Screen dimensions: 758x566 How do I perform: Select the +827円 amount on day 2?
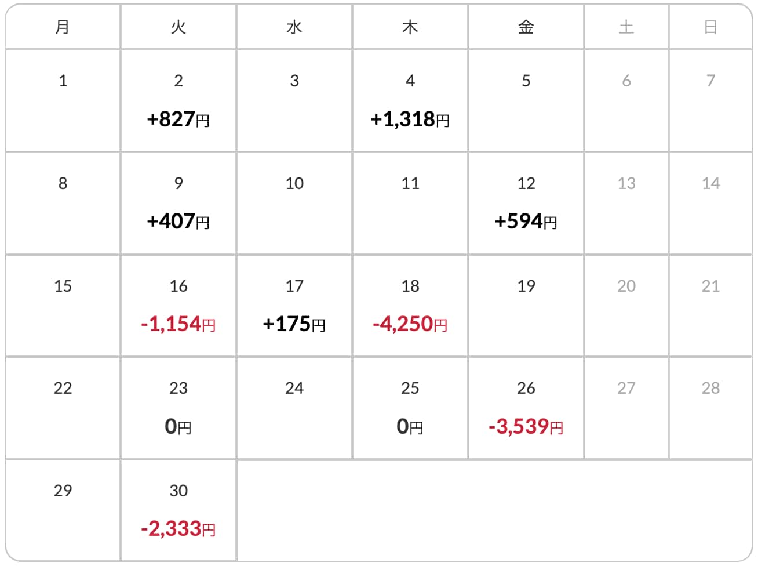point(178,119)
